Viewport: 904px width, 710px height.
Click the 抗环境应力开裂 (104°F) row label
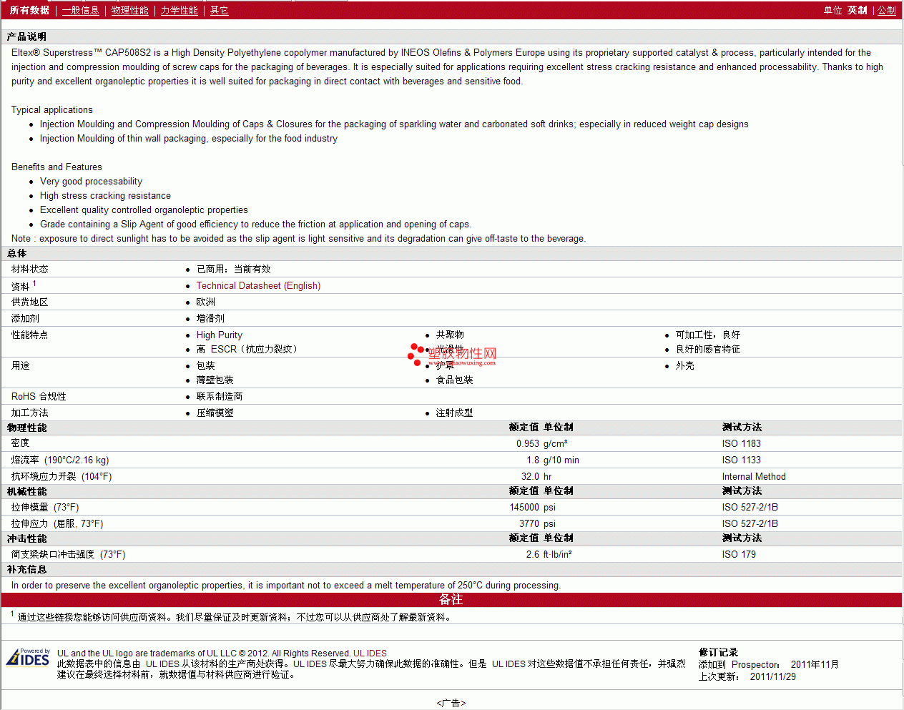click(x=62, y=476)
